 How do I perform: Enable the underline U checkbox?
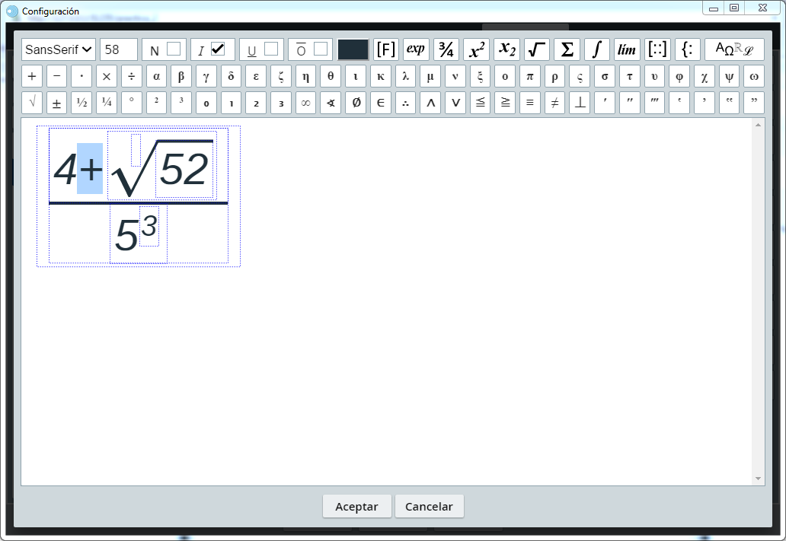[x=271, y=49]
